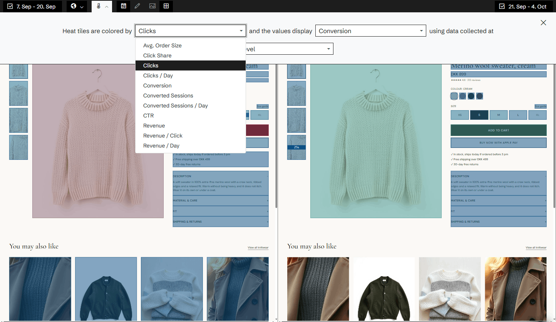
Task: Select the last colour swatch in the right pane
Action: [479, 96]
